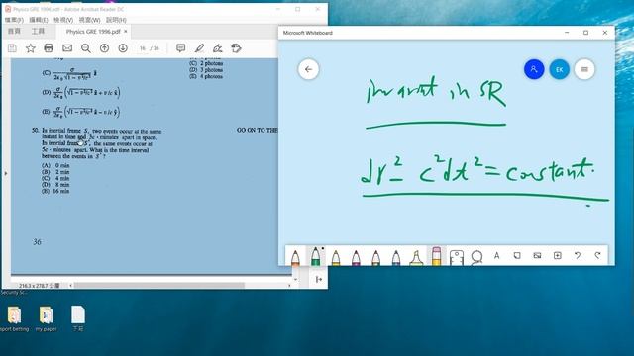Toggle the ruler tool in Whiteboard
Image resolution: width=634 pixels, height=356 pixels.
457,257
